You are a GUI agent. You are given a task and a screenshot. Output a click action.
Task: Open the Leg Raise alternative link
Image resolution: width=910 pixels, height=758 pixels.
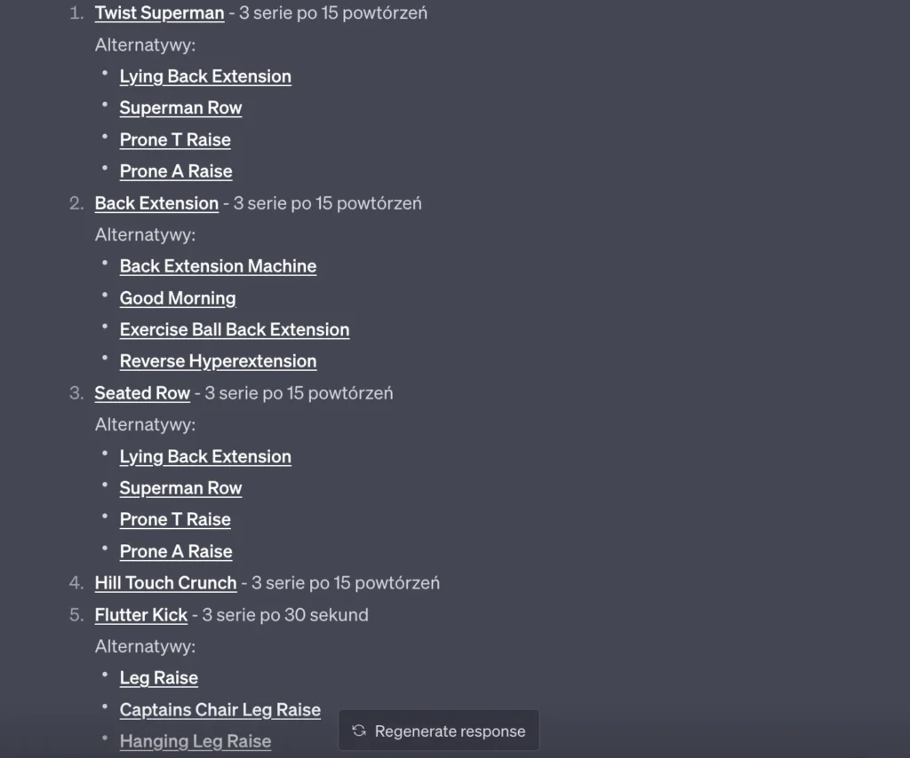tap(158, 678)
